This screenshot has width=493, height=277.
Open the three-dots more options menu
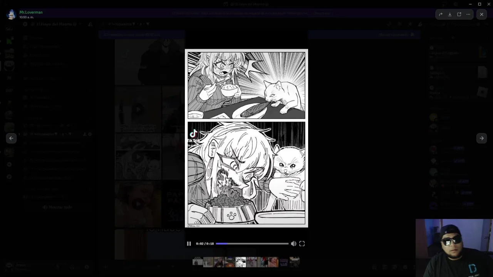coord(468,14)
